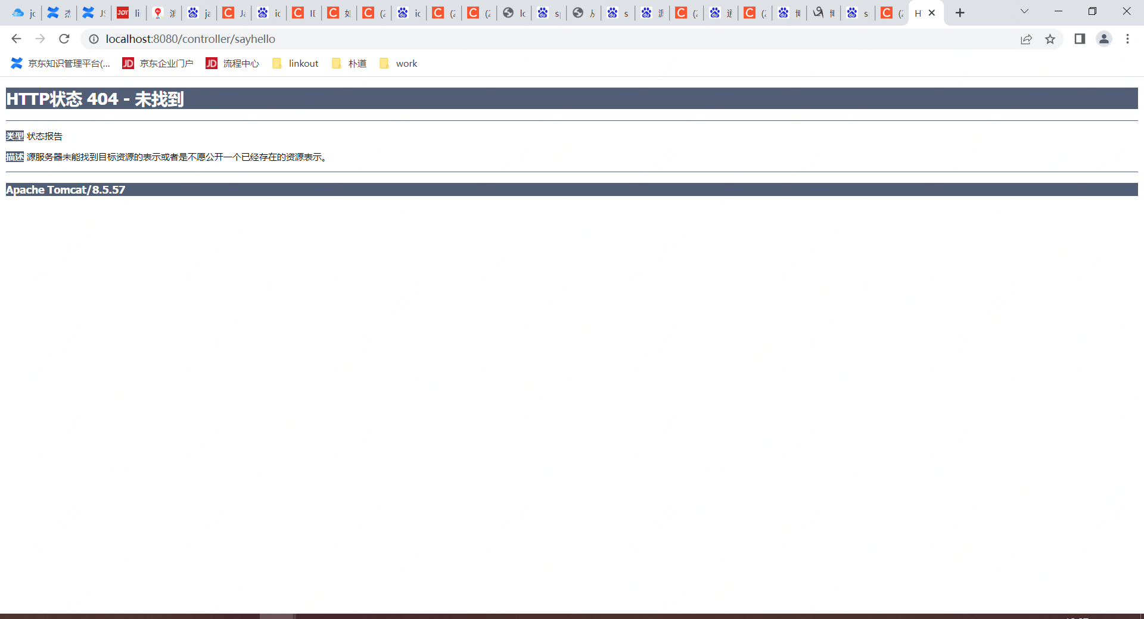This screenshot has height=619, width=1144.
Task: Click the 状态报告 text
Action: 45,136
